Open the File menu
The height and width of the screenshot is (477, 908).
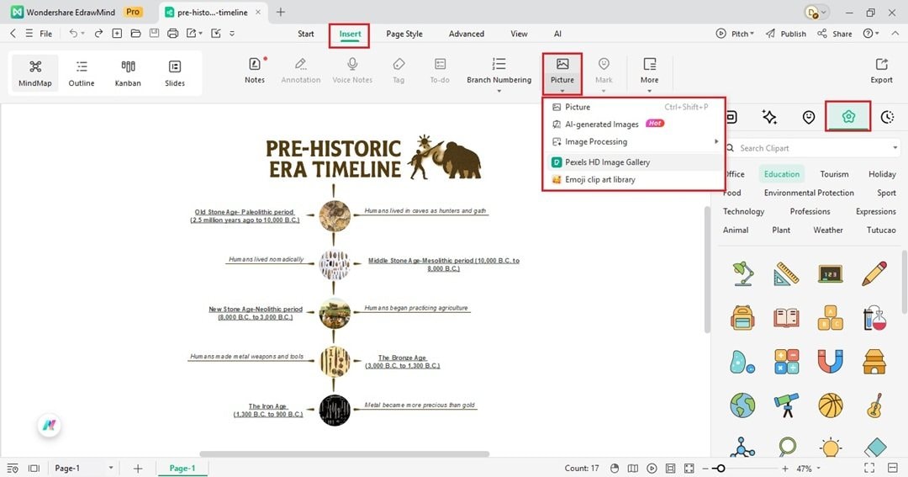[x=45, y=34]
